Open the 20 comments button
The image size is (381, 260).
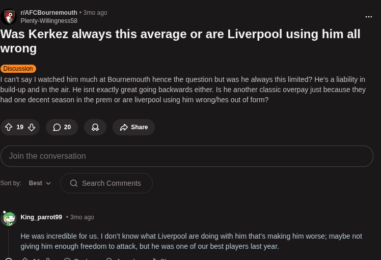pyautogui.click(x=62, y=127)
